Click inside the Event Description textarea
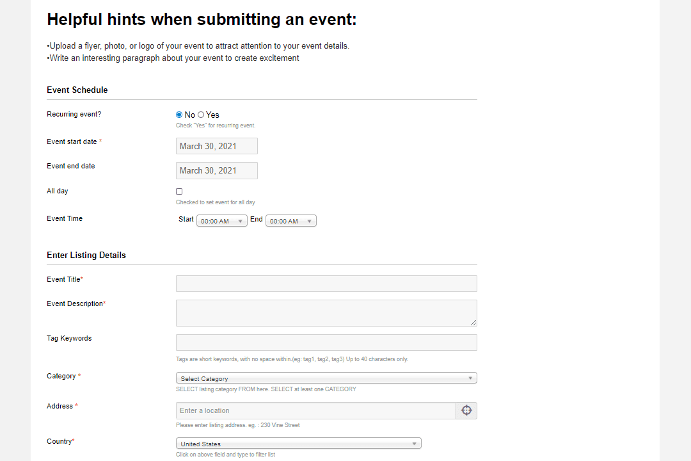691x461 pixels. tap(326, 313)
